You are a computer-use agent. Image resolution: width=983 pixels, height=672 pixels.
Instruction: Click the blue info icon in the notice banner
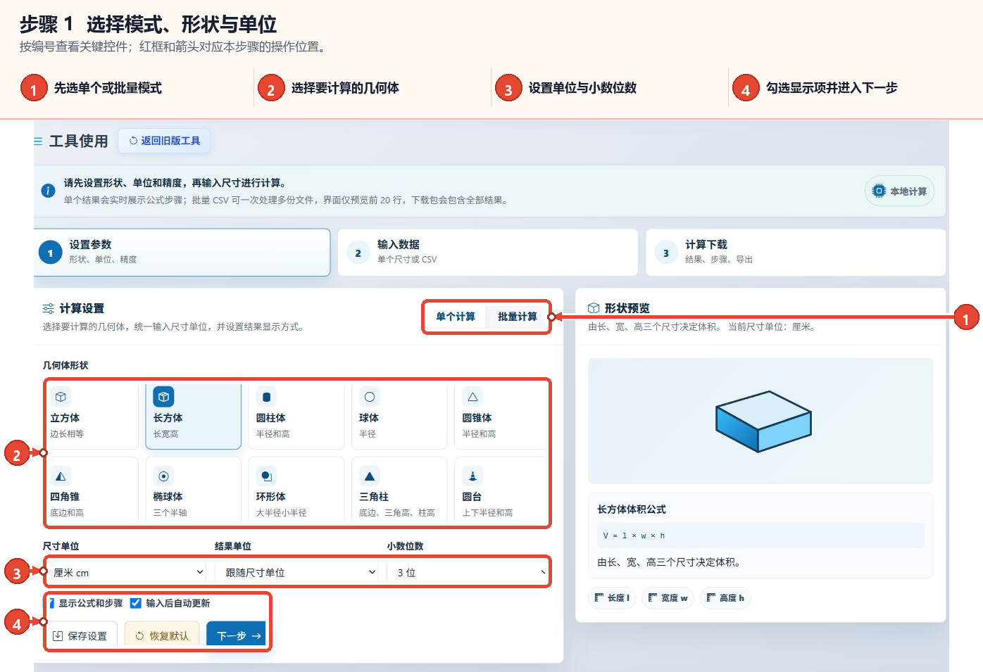[48, 191]
